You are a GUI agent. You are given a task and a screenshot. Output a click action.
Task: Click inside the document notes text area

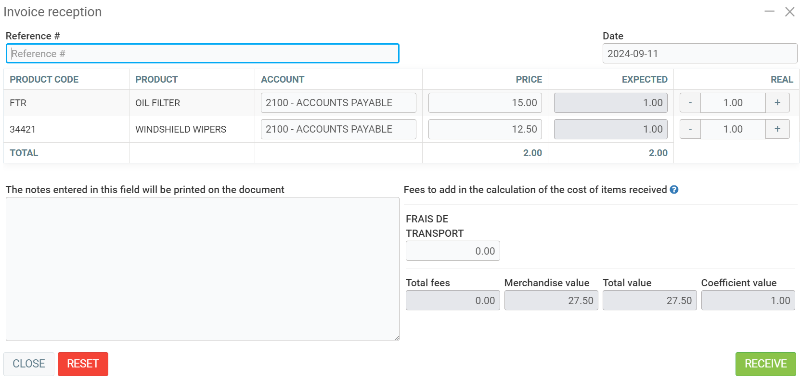tap(202, 269)
